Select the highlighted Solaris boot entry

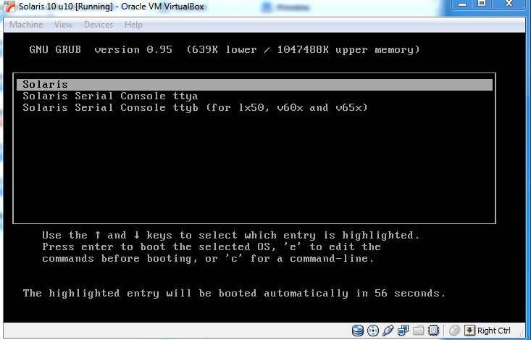(x=255, y=84)
